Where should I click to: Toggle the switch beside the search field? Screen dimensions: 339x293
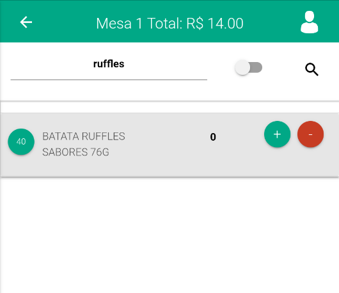(249, 67)
